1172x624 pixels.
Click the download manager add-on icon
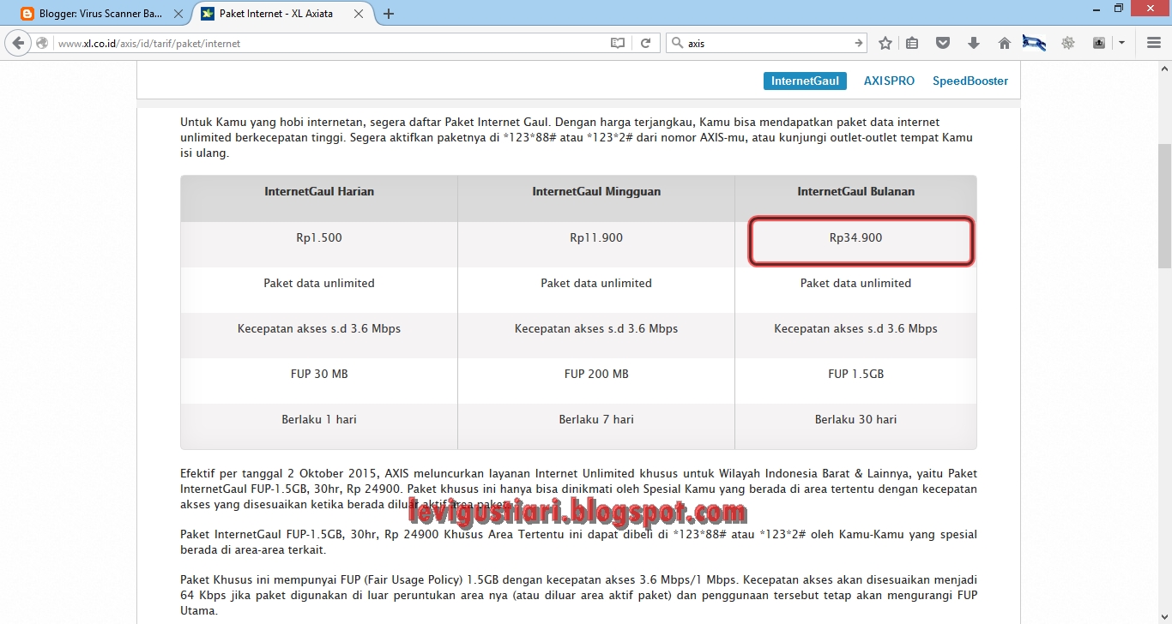coord(1099,43)
